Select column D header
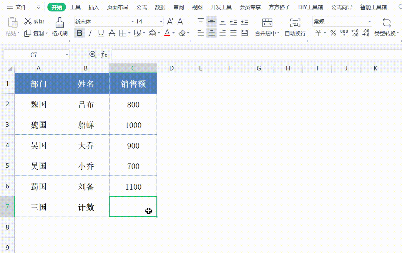The height and width of the screenshot is (253, 402). (x=171, y=68)
